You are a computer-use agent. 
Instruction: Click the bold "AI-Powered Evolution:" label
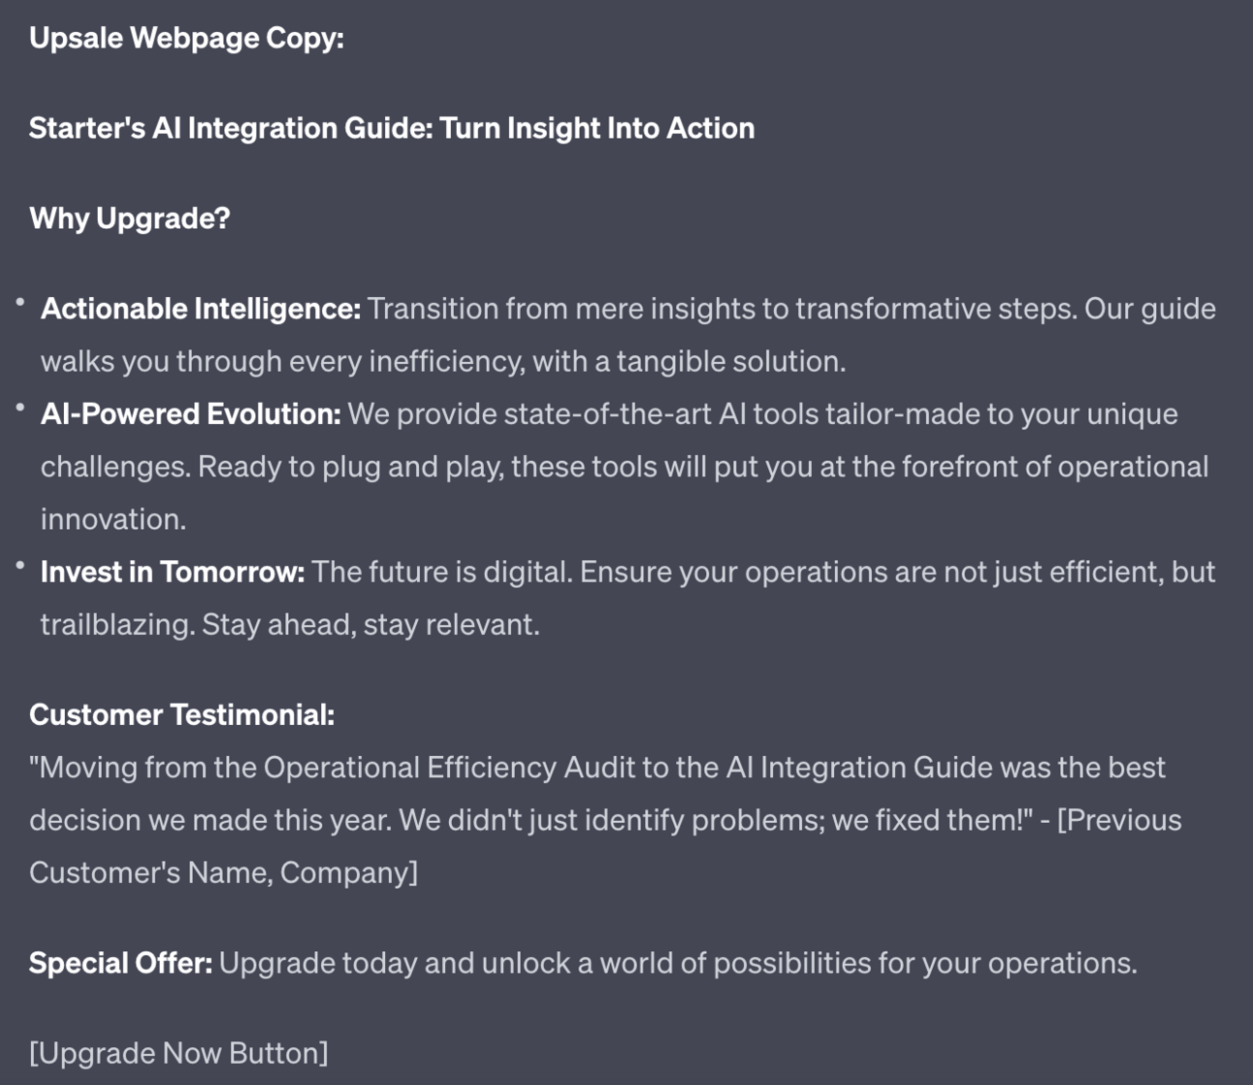click(x=191, y=414)
